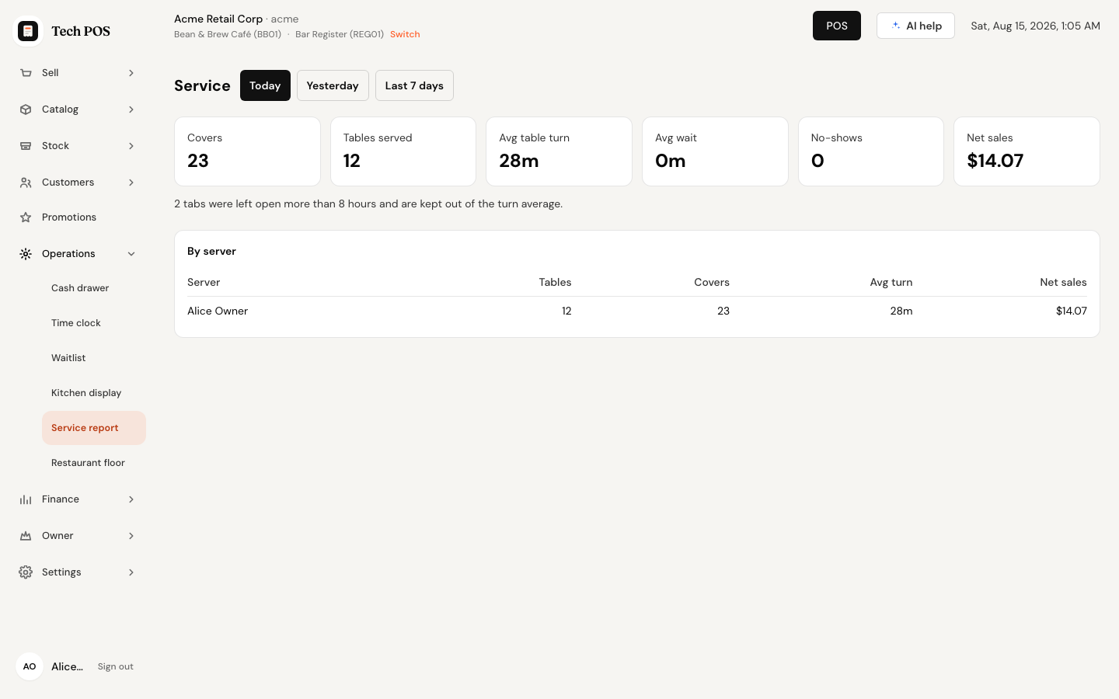Click the Finance bar chart icon

[x=26, y=499]
